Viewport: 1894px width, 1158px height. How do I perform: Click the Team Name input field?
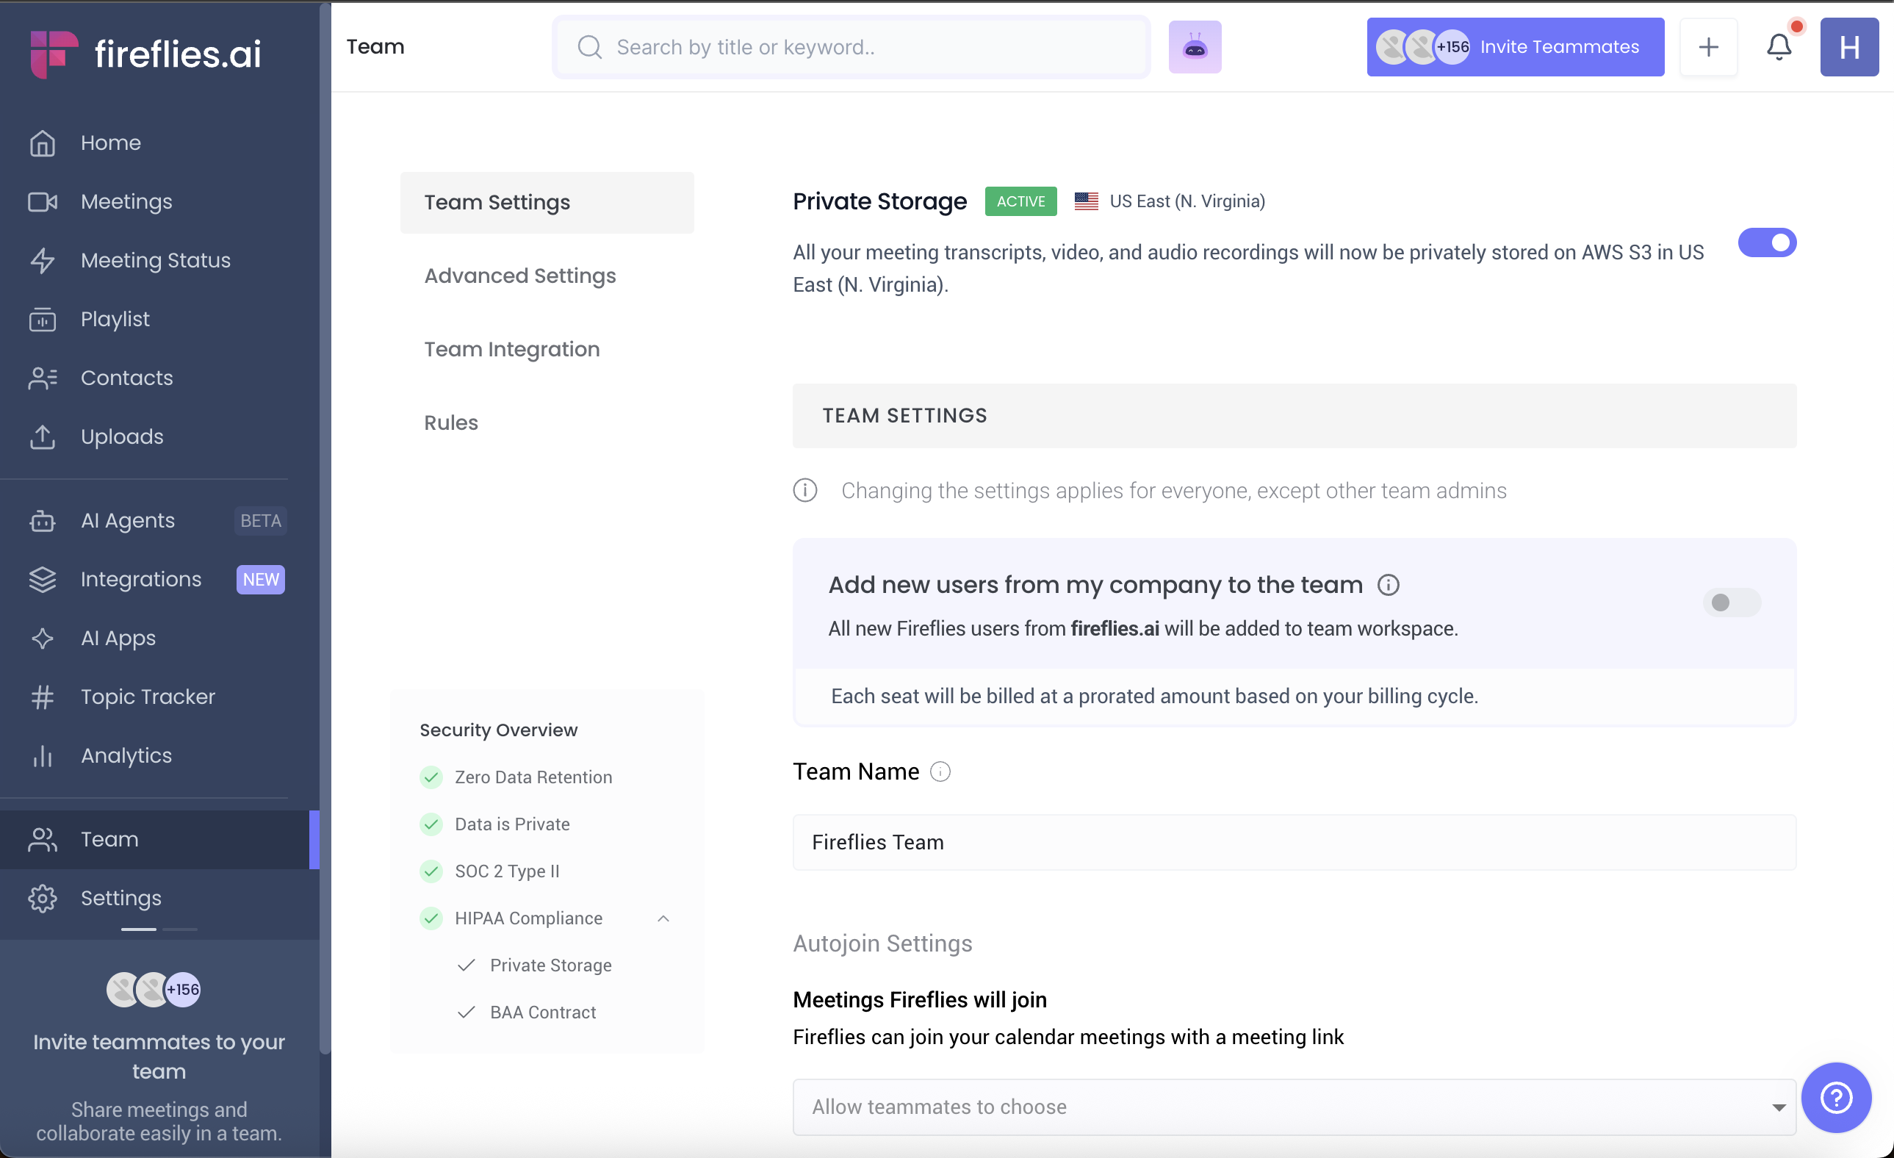pos(1294,842)
